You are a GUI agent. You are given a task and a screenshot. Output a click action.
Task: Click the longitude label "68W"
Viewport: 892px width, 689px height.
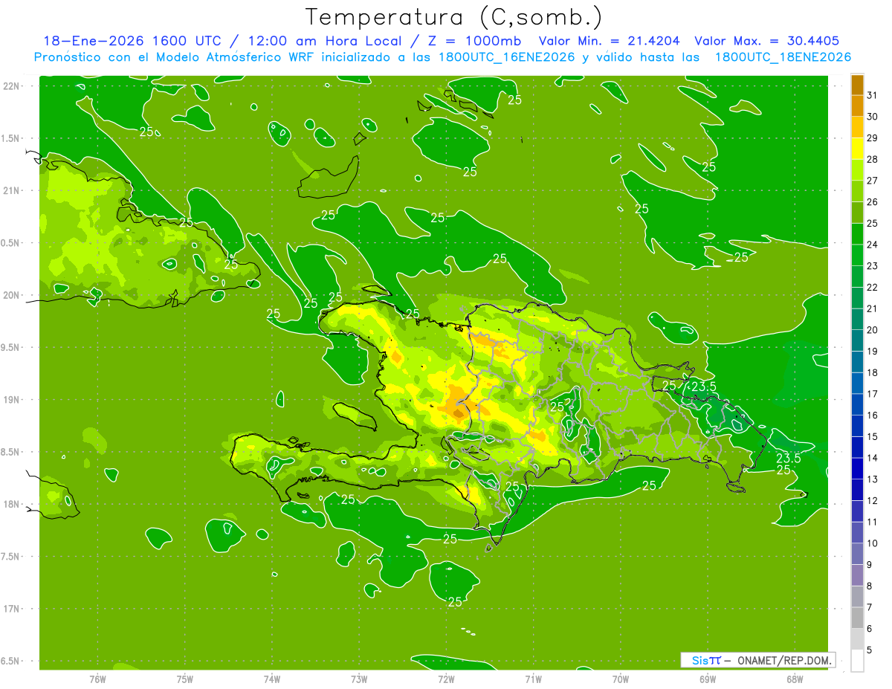click(x=795, y=679)
